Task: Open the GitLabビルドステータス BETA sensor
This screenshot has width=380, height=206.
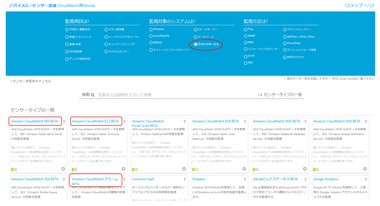Action: tap(276, 179)
